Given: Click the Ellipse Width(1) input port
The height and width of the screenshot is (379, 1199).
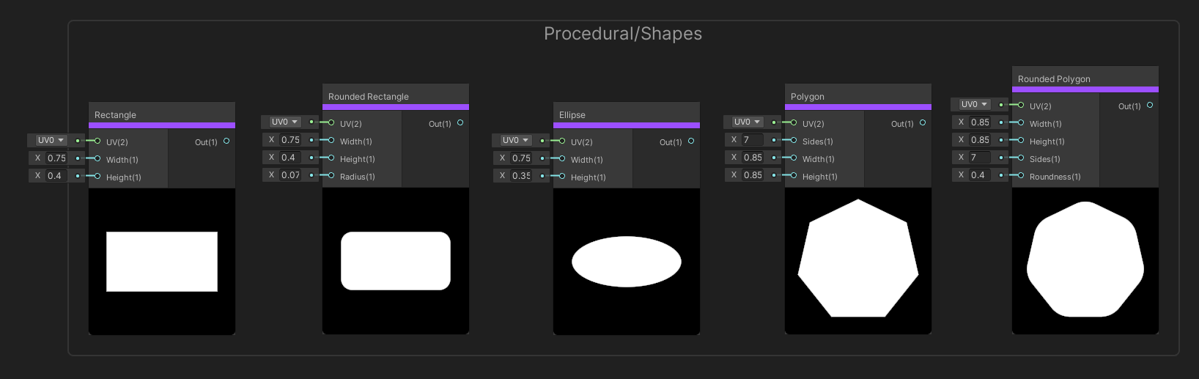Looking at the screenshot, I should pos(562,158).
